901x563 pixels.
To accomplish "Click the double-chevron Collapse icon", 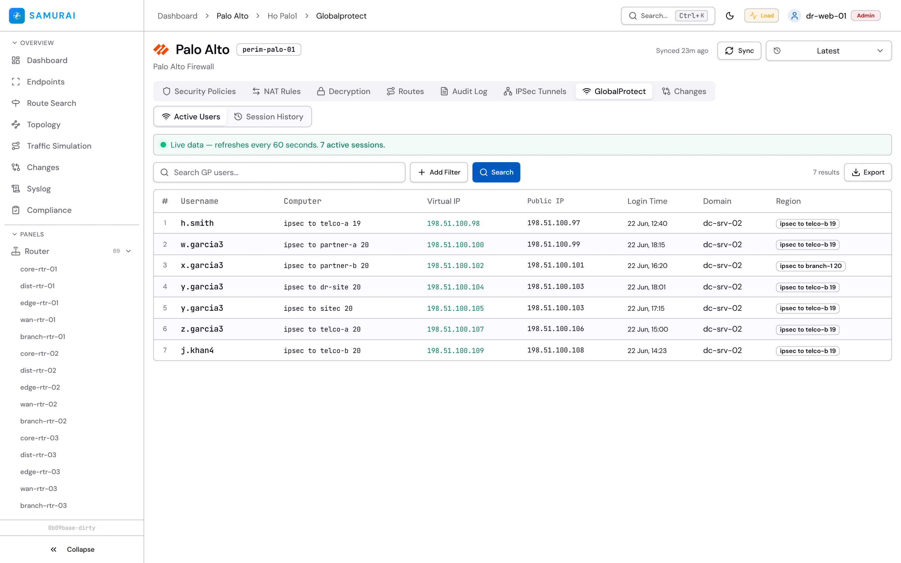I will point(53,549).
